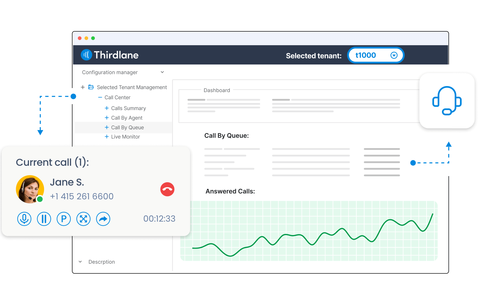Click the green online status dot

40,199
